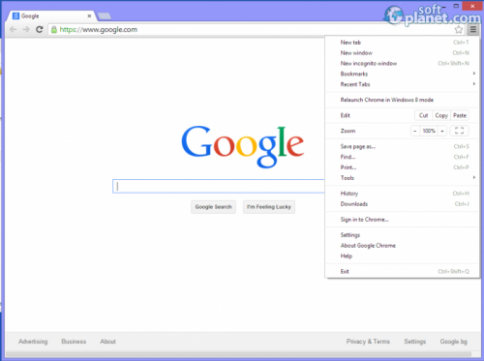Click the Google Search button
484x361 pixels.
(213, 207)
